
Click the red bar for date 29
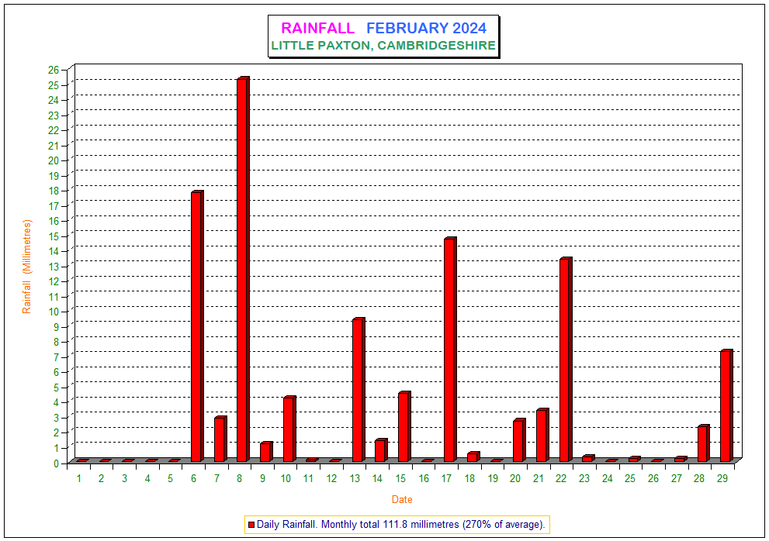coord(726,406)
